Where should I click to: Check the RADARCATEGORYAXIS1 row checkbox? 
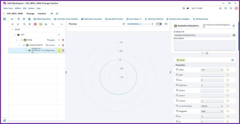tap(26, 50)
